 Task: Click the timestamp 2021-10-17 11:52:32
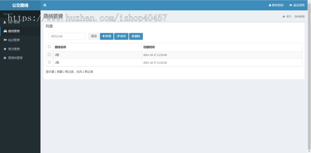click(x=155, y=63)
